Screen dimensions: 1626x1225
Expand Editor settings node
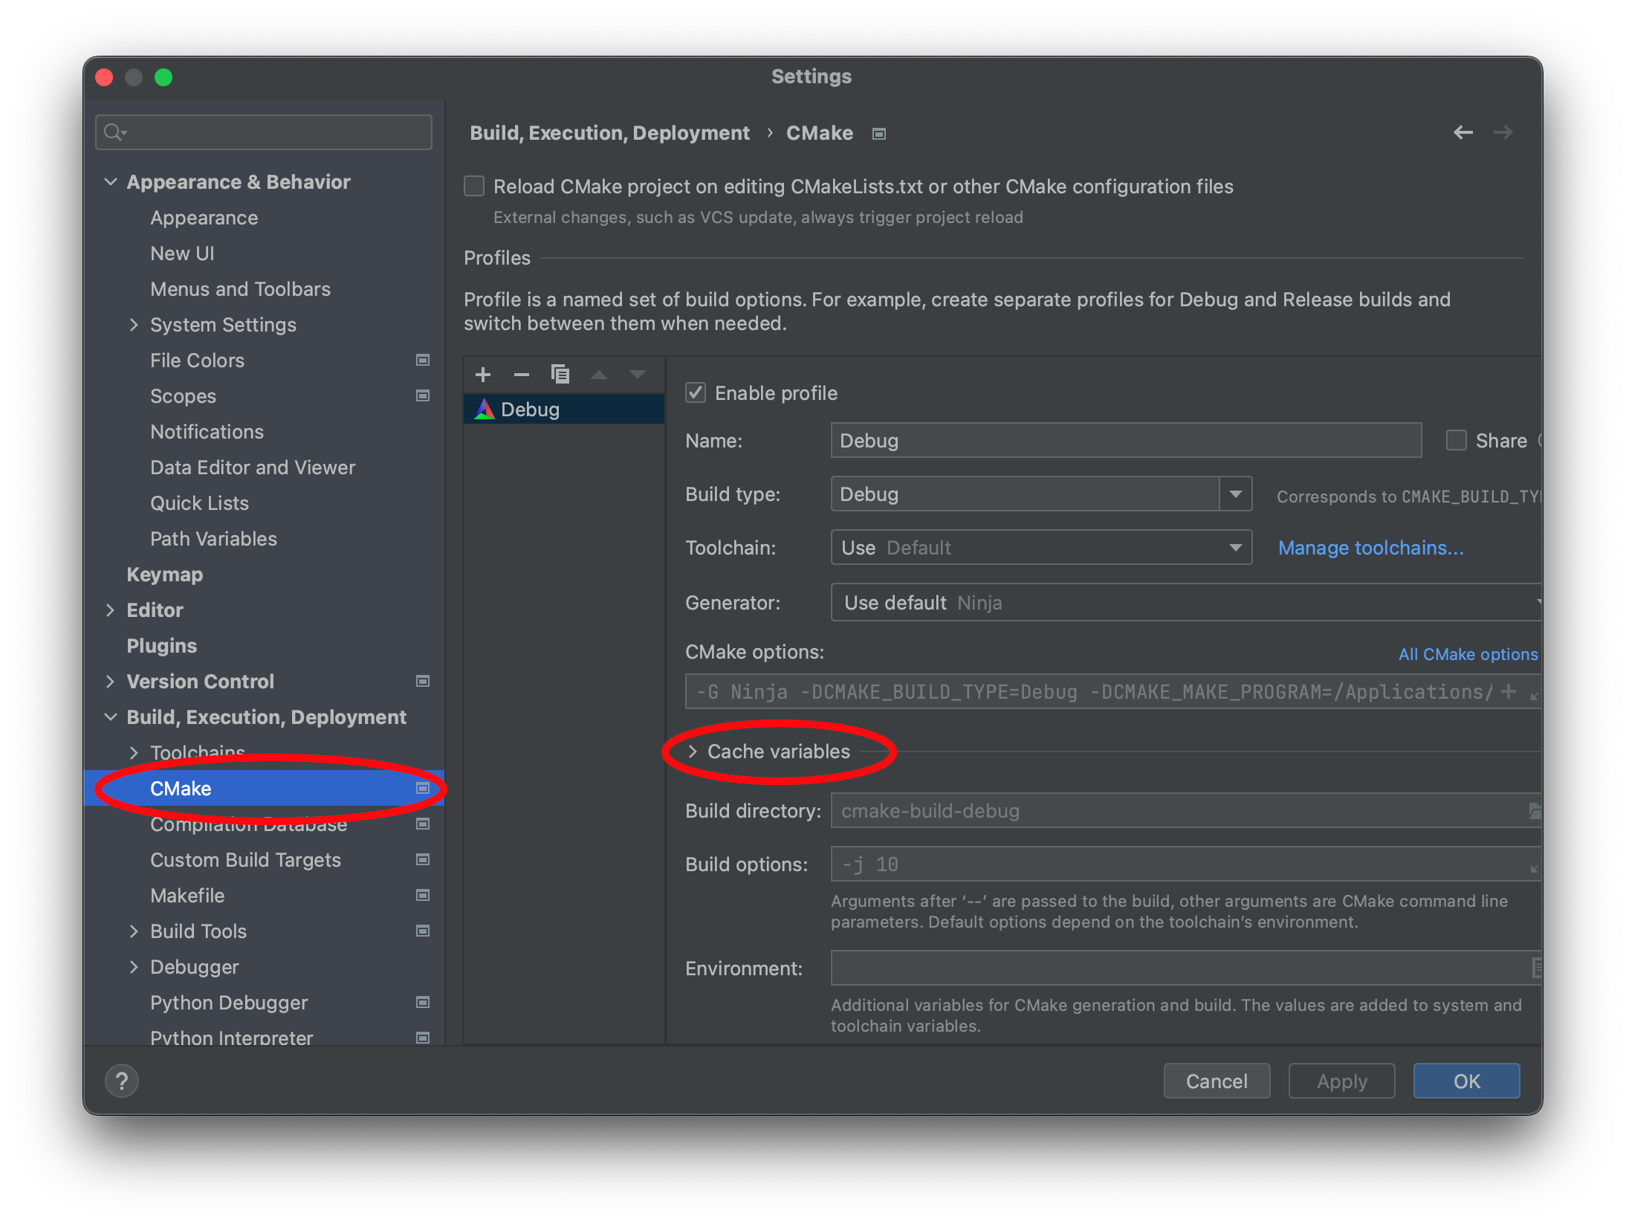(x=111, y=610)
